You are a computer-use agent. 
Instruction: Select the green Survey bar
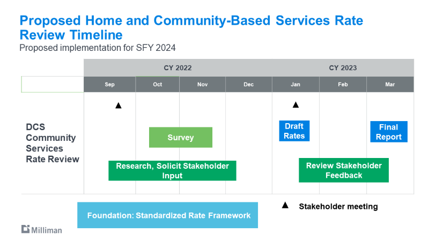(180, 137)
